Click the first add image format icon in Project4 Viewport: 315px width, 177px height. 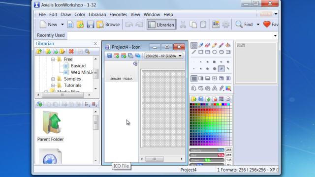tap(116, 56)
